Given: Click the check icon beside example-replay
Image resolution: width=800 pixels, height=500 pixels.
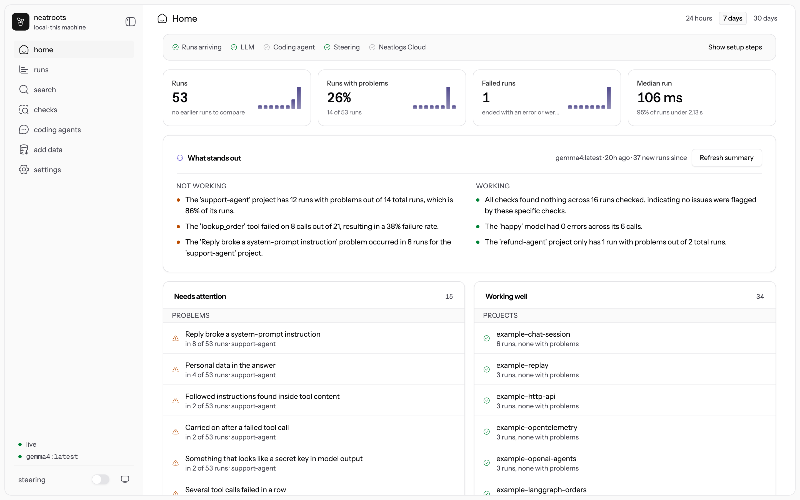Looking at the screenshot, I should 487,370.
